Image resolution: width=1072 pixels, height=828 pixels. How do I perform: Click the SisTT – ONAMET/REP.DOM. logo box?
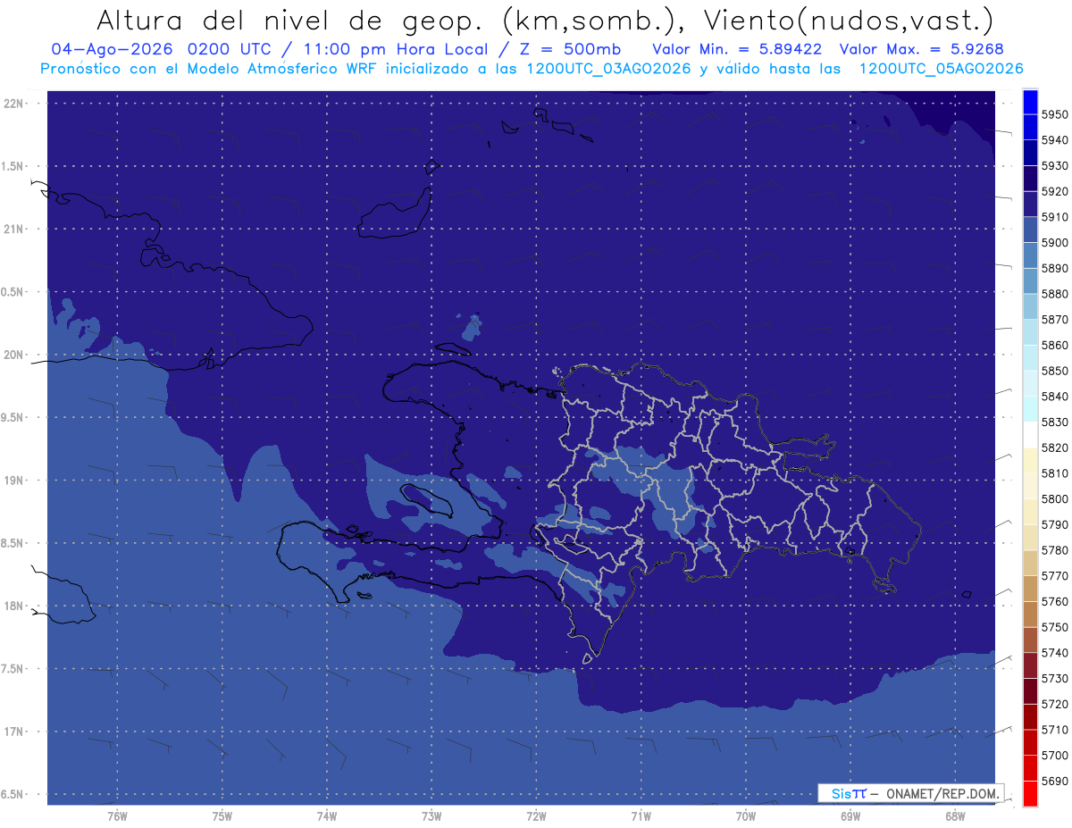click(x=910, y=793)
